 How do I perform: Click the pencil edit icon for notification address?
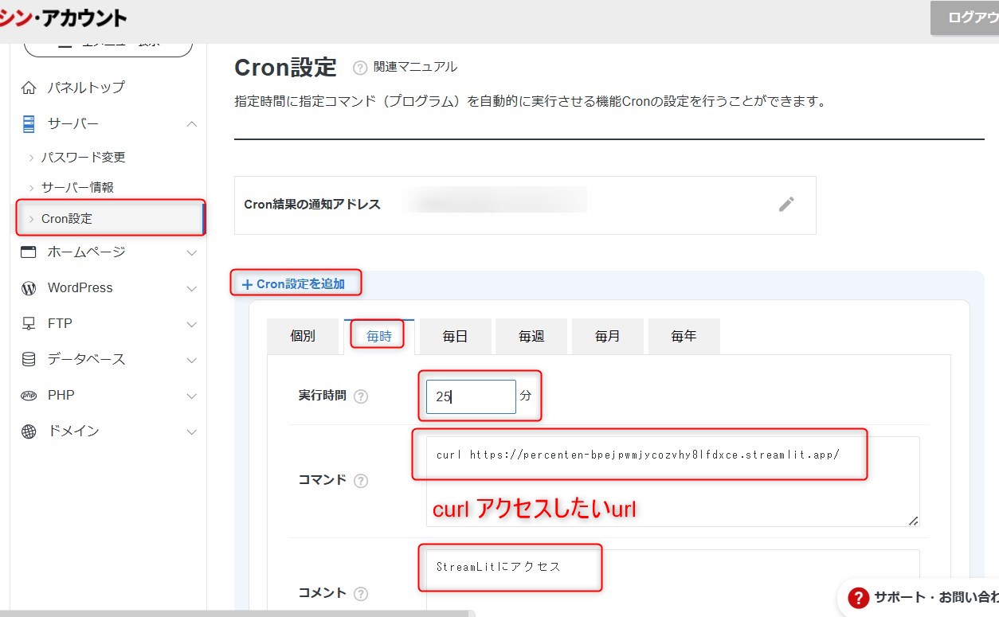click(786, 205)
